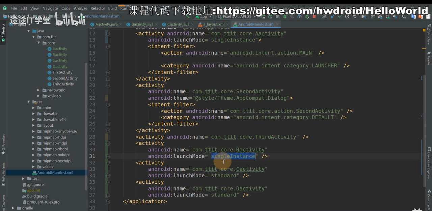Click the Git Update Project arrow icon
The image size is (432, 211).
click(332, 16)
